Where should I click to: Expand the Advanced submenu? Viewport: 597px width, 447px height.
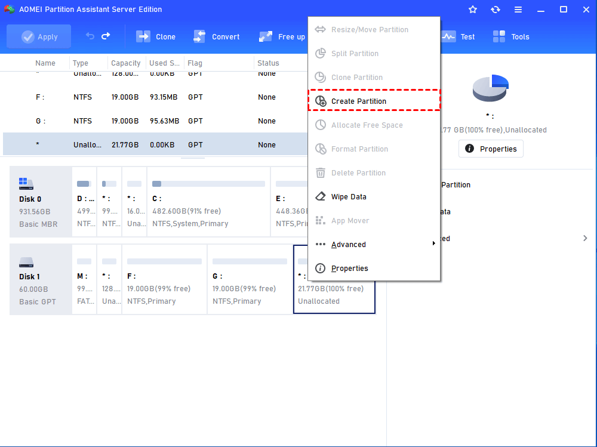click(x=374, y=244)
